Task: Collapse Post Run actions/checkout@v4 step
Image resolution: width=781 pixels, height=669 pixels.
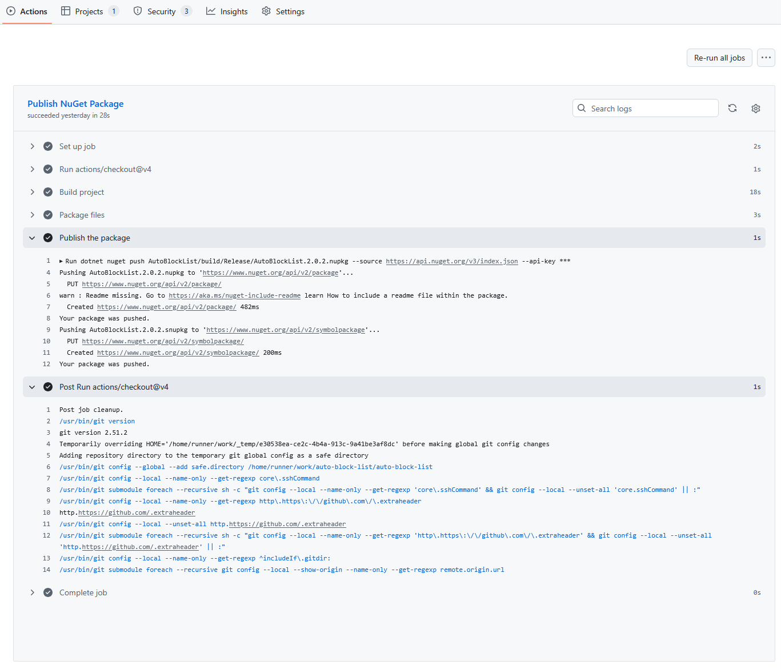Action: tap(32, 387)
